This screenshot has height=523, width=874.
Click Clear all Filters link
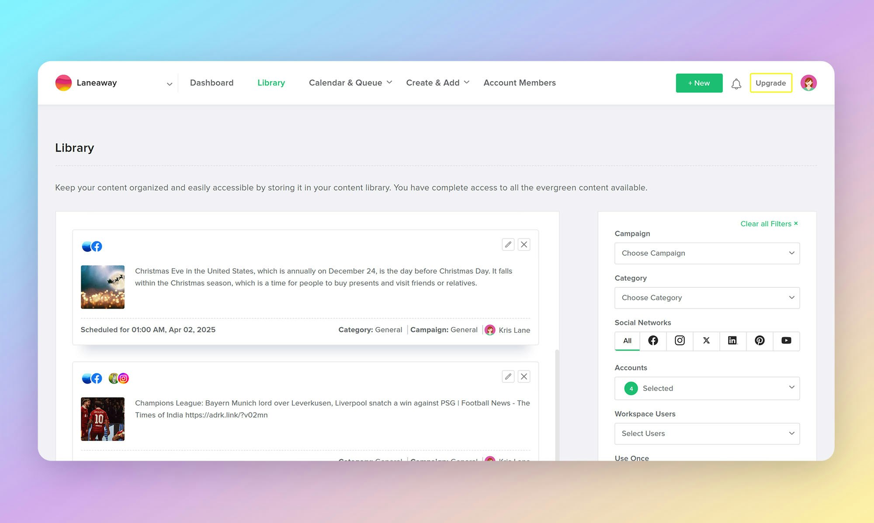(x=769, y=224)
